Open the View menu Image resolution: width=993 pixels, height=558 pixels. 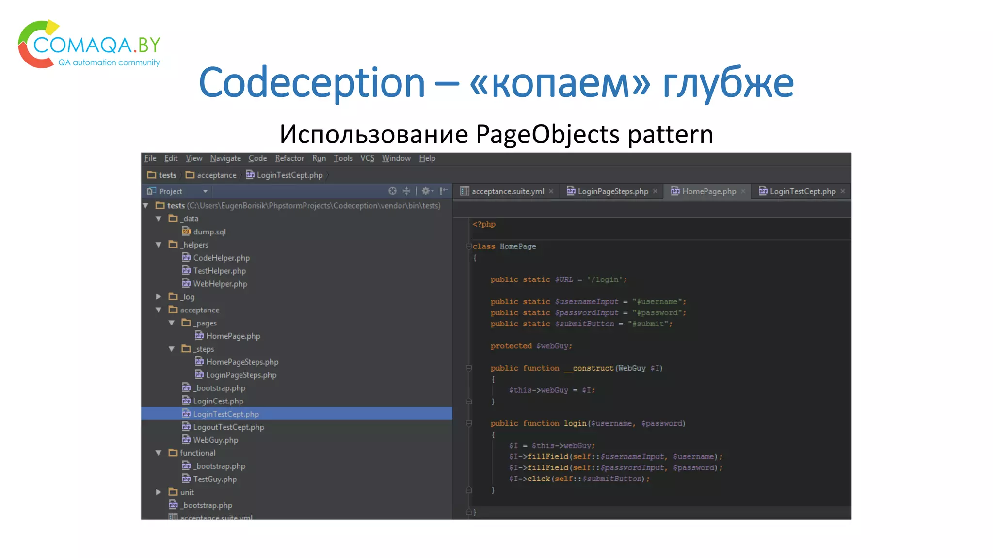[x=194, y=158]
